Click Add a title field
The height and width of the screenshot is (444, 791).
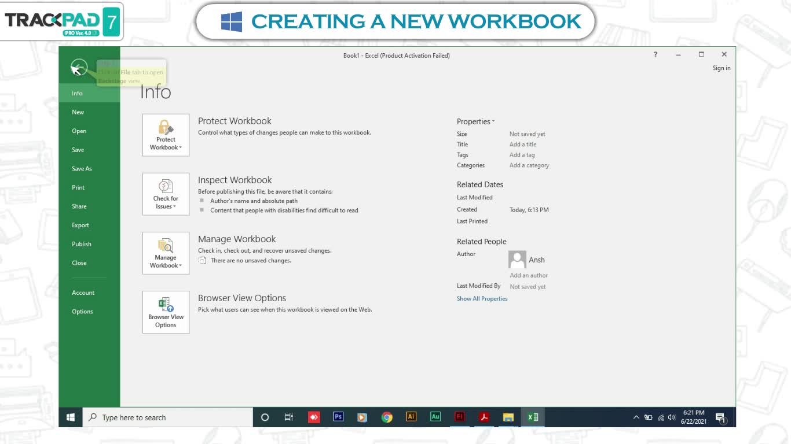(523, 145)
